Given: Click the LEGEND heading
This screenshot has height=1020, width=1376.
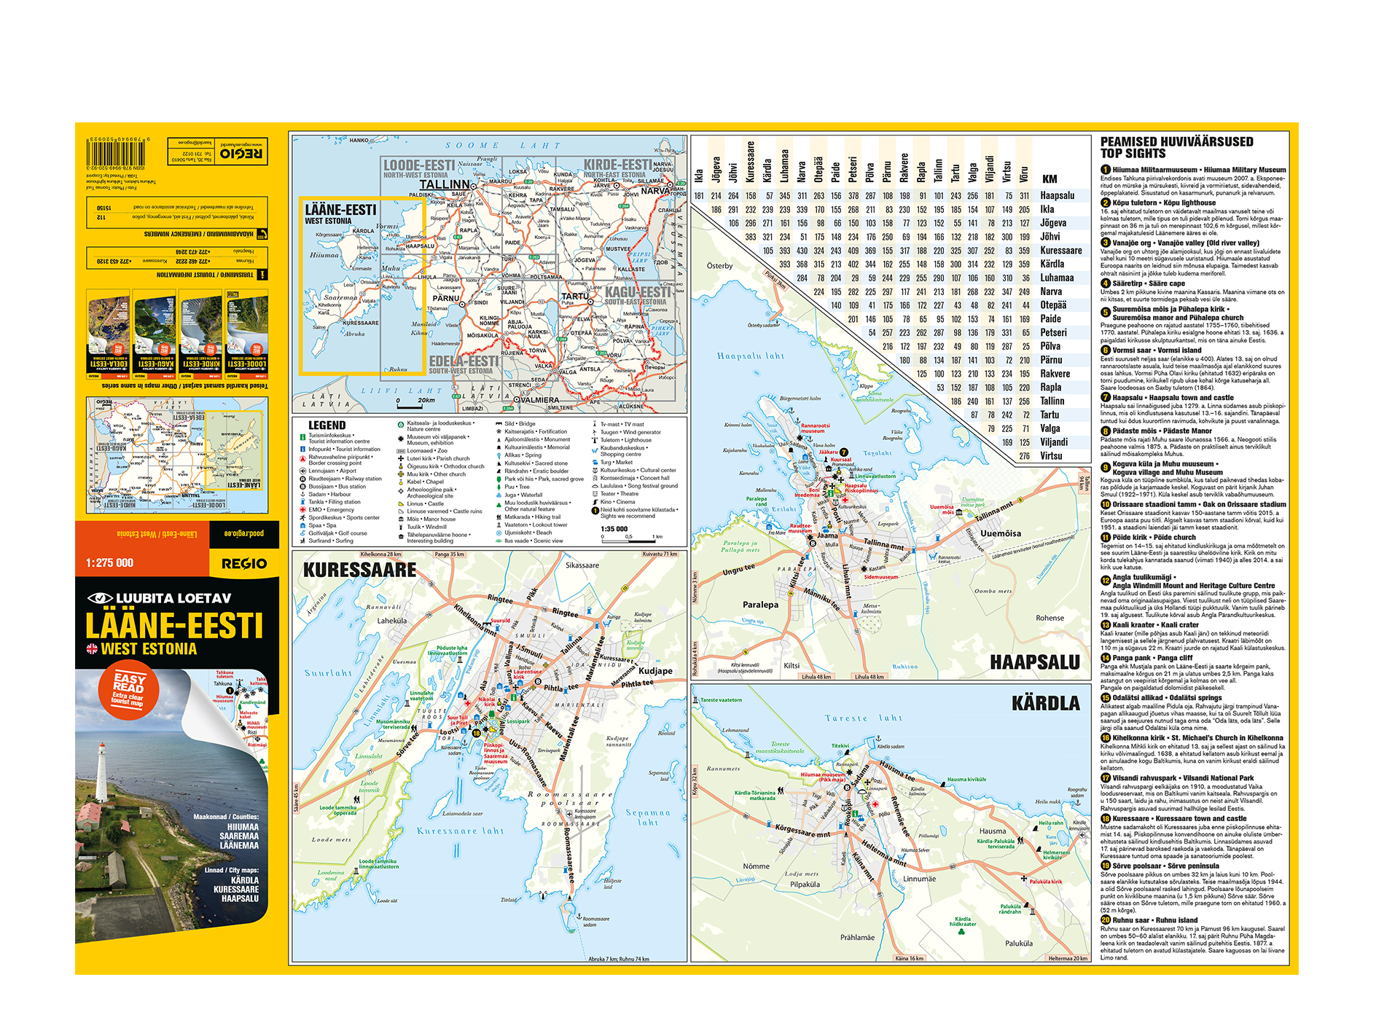Looking at the screenshot, I should [x=327, y=425].
